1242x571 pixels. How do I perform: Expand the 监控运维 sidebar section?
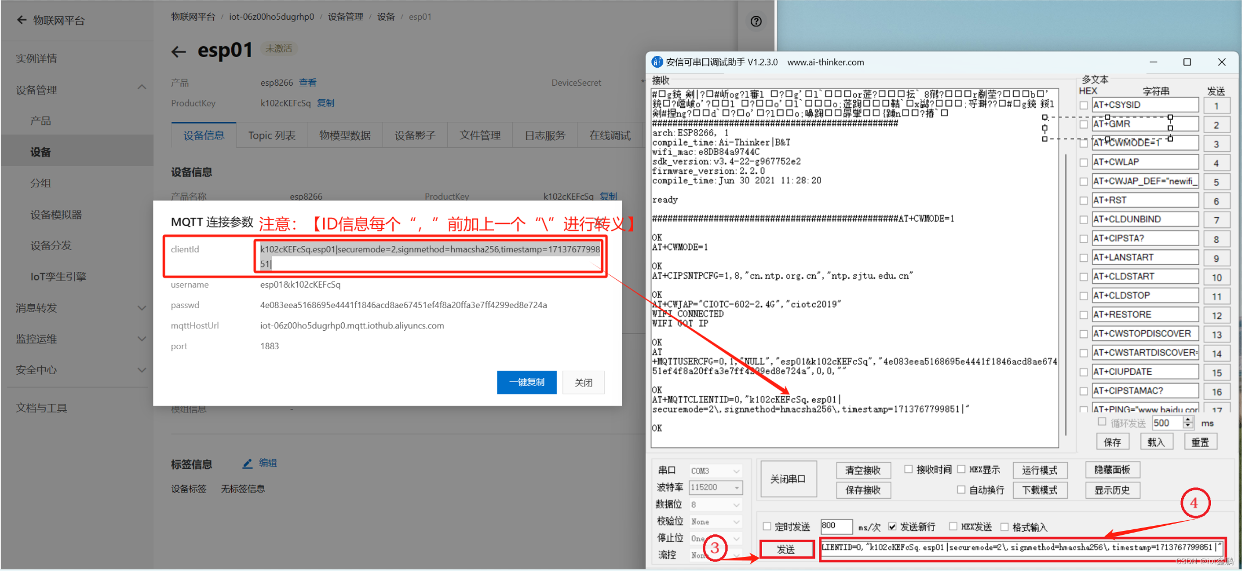pos(142,339)
